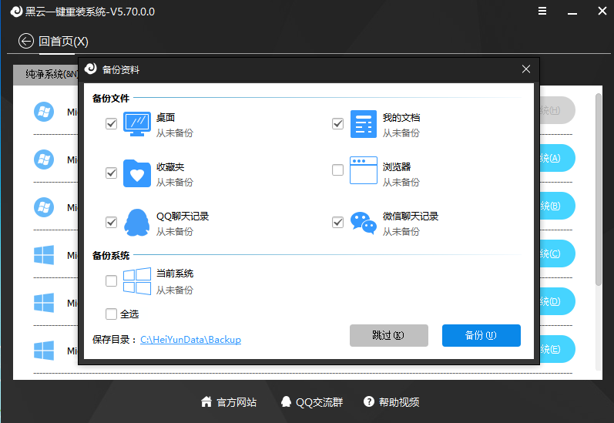This screenshot has height=423, width=614.
Task: Click the My Documents (我的文档) icon
Action: click(x=363, y=124)
